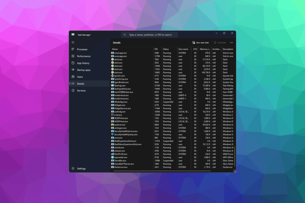
Task: Click Slack icon for PID 7092
Action: (x=113, y=59)
